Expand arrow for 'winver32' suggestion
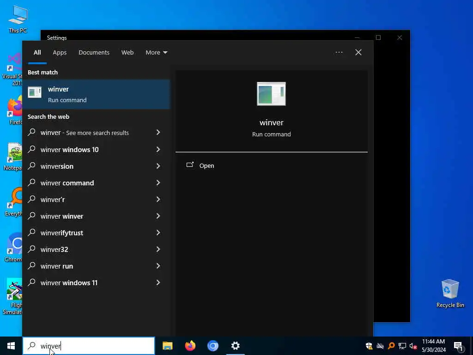This screenshot has height=355, width=473. [x=158, y=249]
